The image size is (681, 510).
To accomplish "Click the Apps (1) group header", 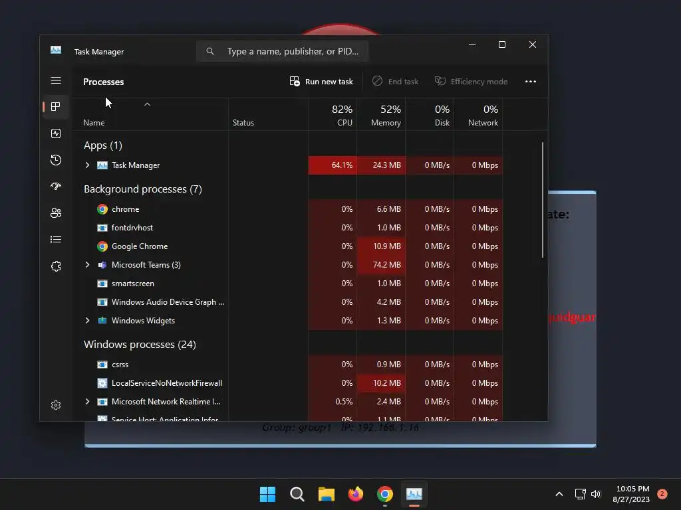I will [x=103, y=145].
